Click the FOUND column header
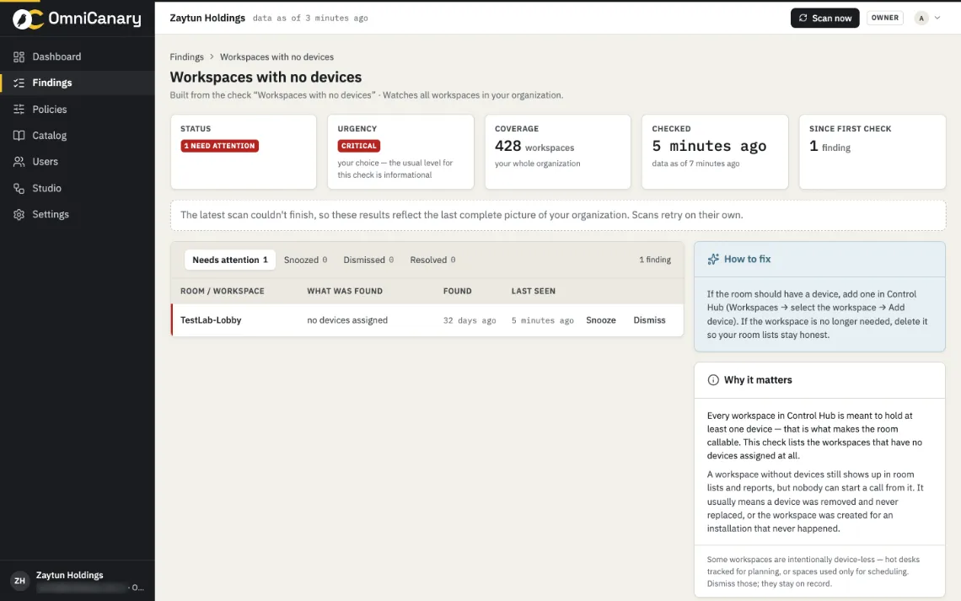The height and width of the screenshot is (601, 961). [457, 291]
